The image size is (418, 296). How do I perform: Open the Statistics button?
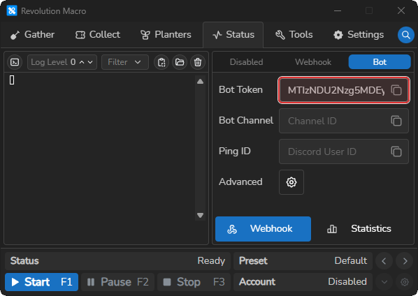point(359,229)
